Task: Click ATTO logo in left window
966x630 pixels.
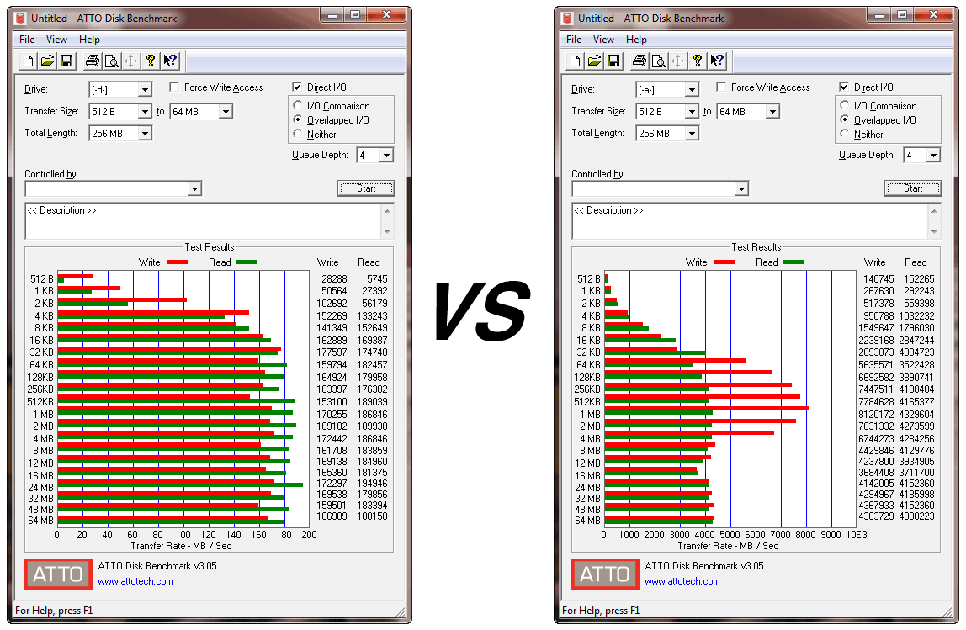Action: point(58,574)
